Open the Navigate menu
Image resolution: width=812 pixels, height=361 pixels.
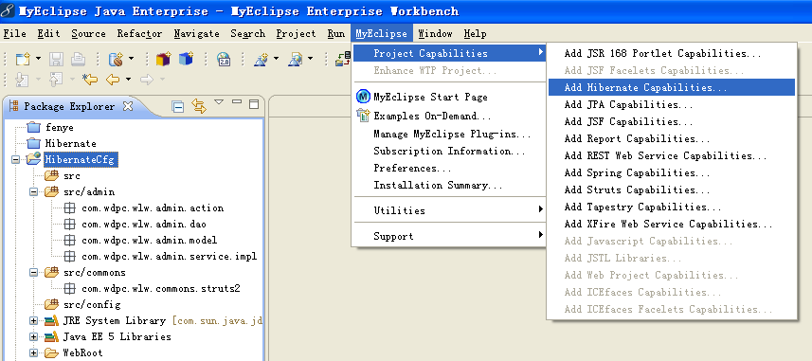tap(197, 34)
